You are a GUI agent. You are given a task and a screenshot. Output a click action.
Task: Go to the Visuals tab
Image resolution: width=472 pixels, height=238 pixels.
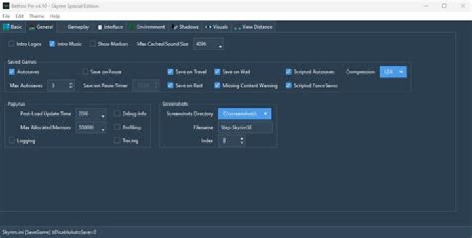coord(217,27)
